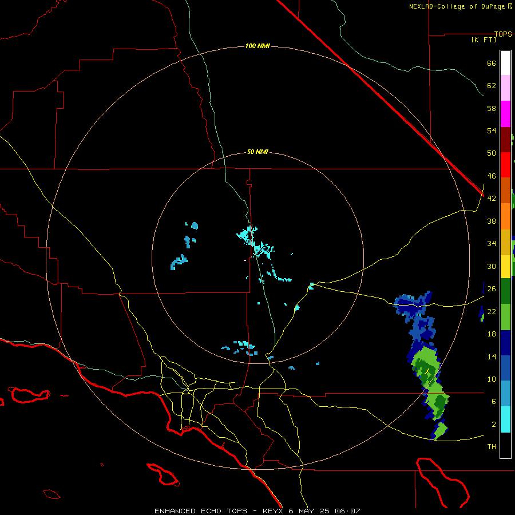The height and width of the screenshot is (515, 515).
Task: Click the gold 38 kft legend swatch
Action: (x=505, y=242)
